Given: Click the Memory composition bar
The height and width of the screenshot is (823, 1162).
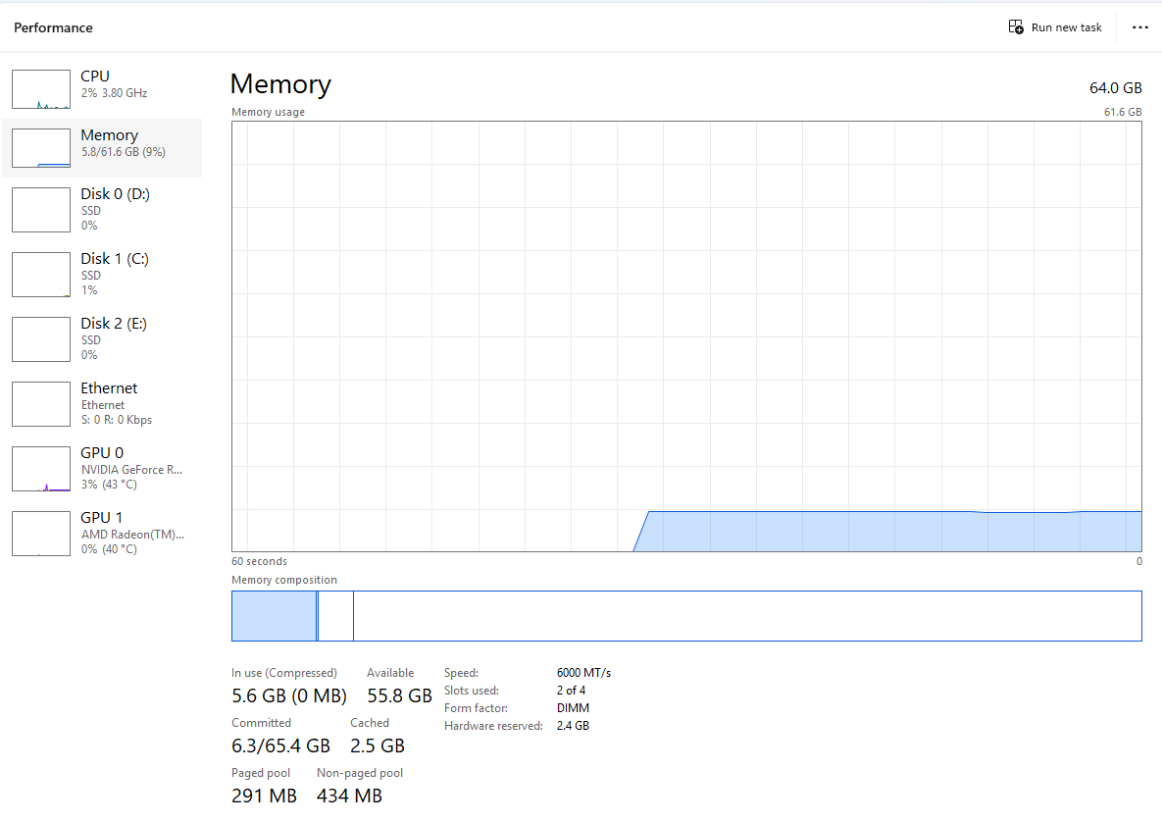Looking at the screenshot, I should tap(686, 615).
